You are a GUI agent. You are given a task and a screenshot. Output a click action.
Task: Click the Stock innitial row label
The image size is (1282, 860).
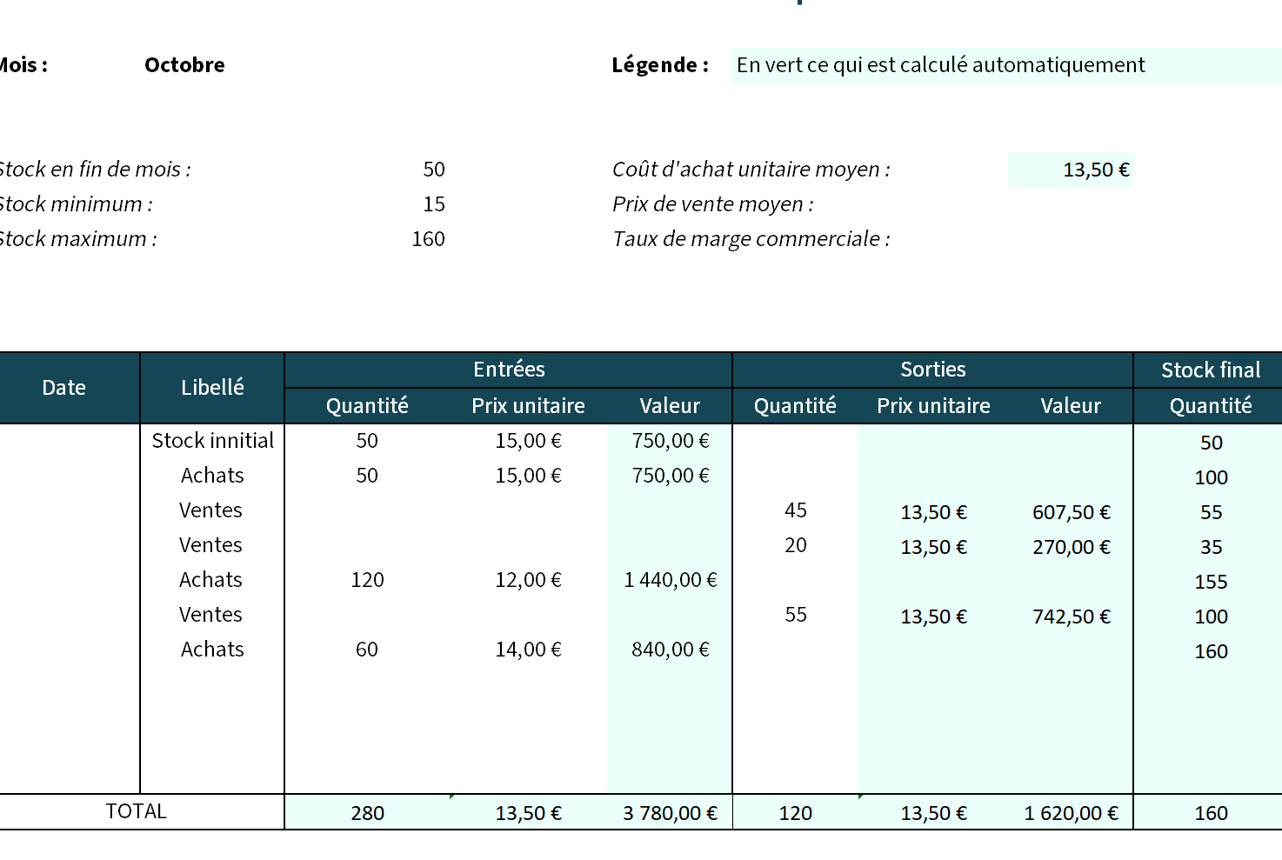(212, 440)
